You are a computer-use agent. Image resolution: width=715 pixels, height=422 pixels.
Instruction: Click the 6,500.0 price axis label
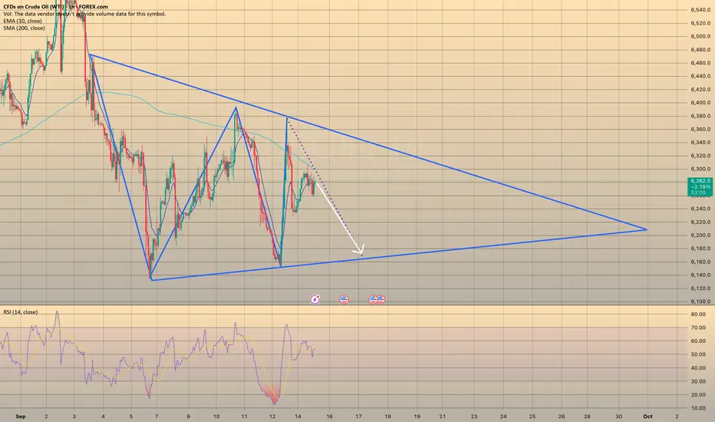coord(700,36)
